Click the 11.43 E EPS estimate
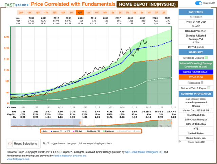 172,112
